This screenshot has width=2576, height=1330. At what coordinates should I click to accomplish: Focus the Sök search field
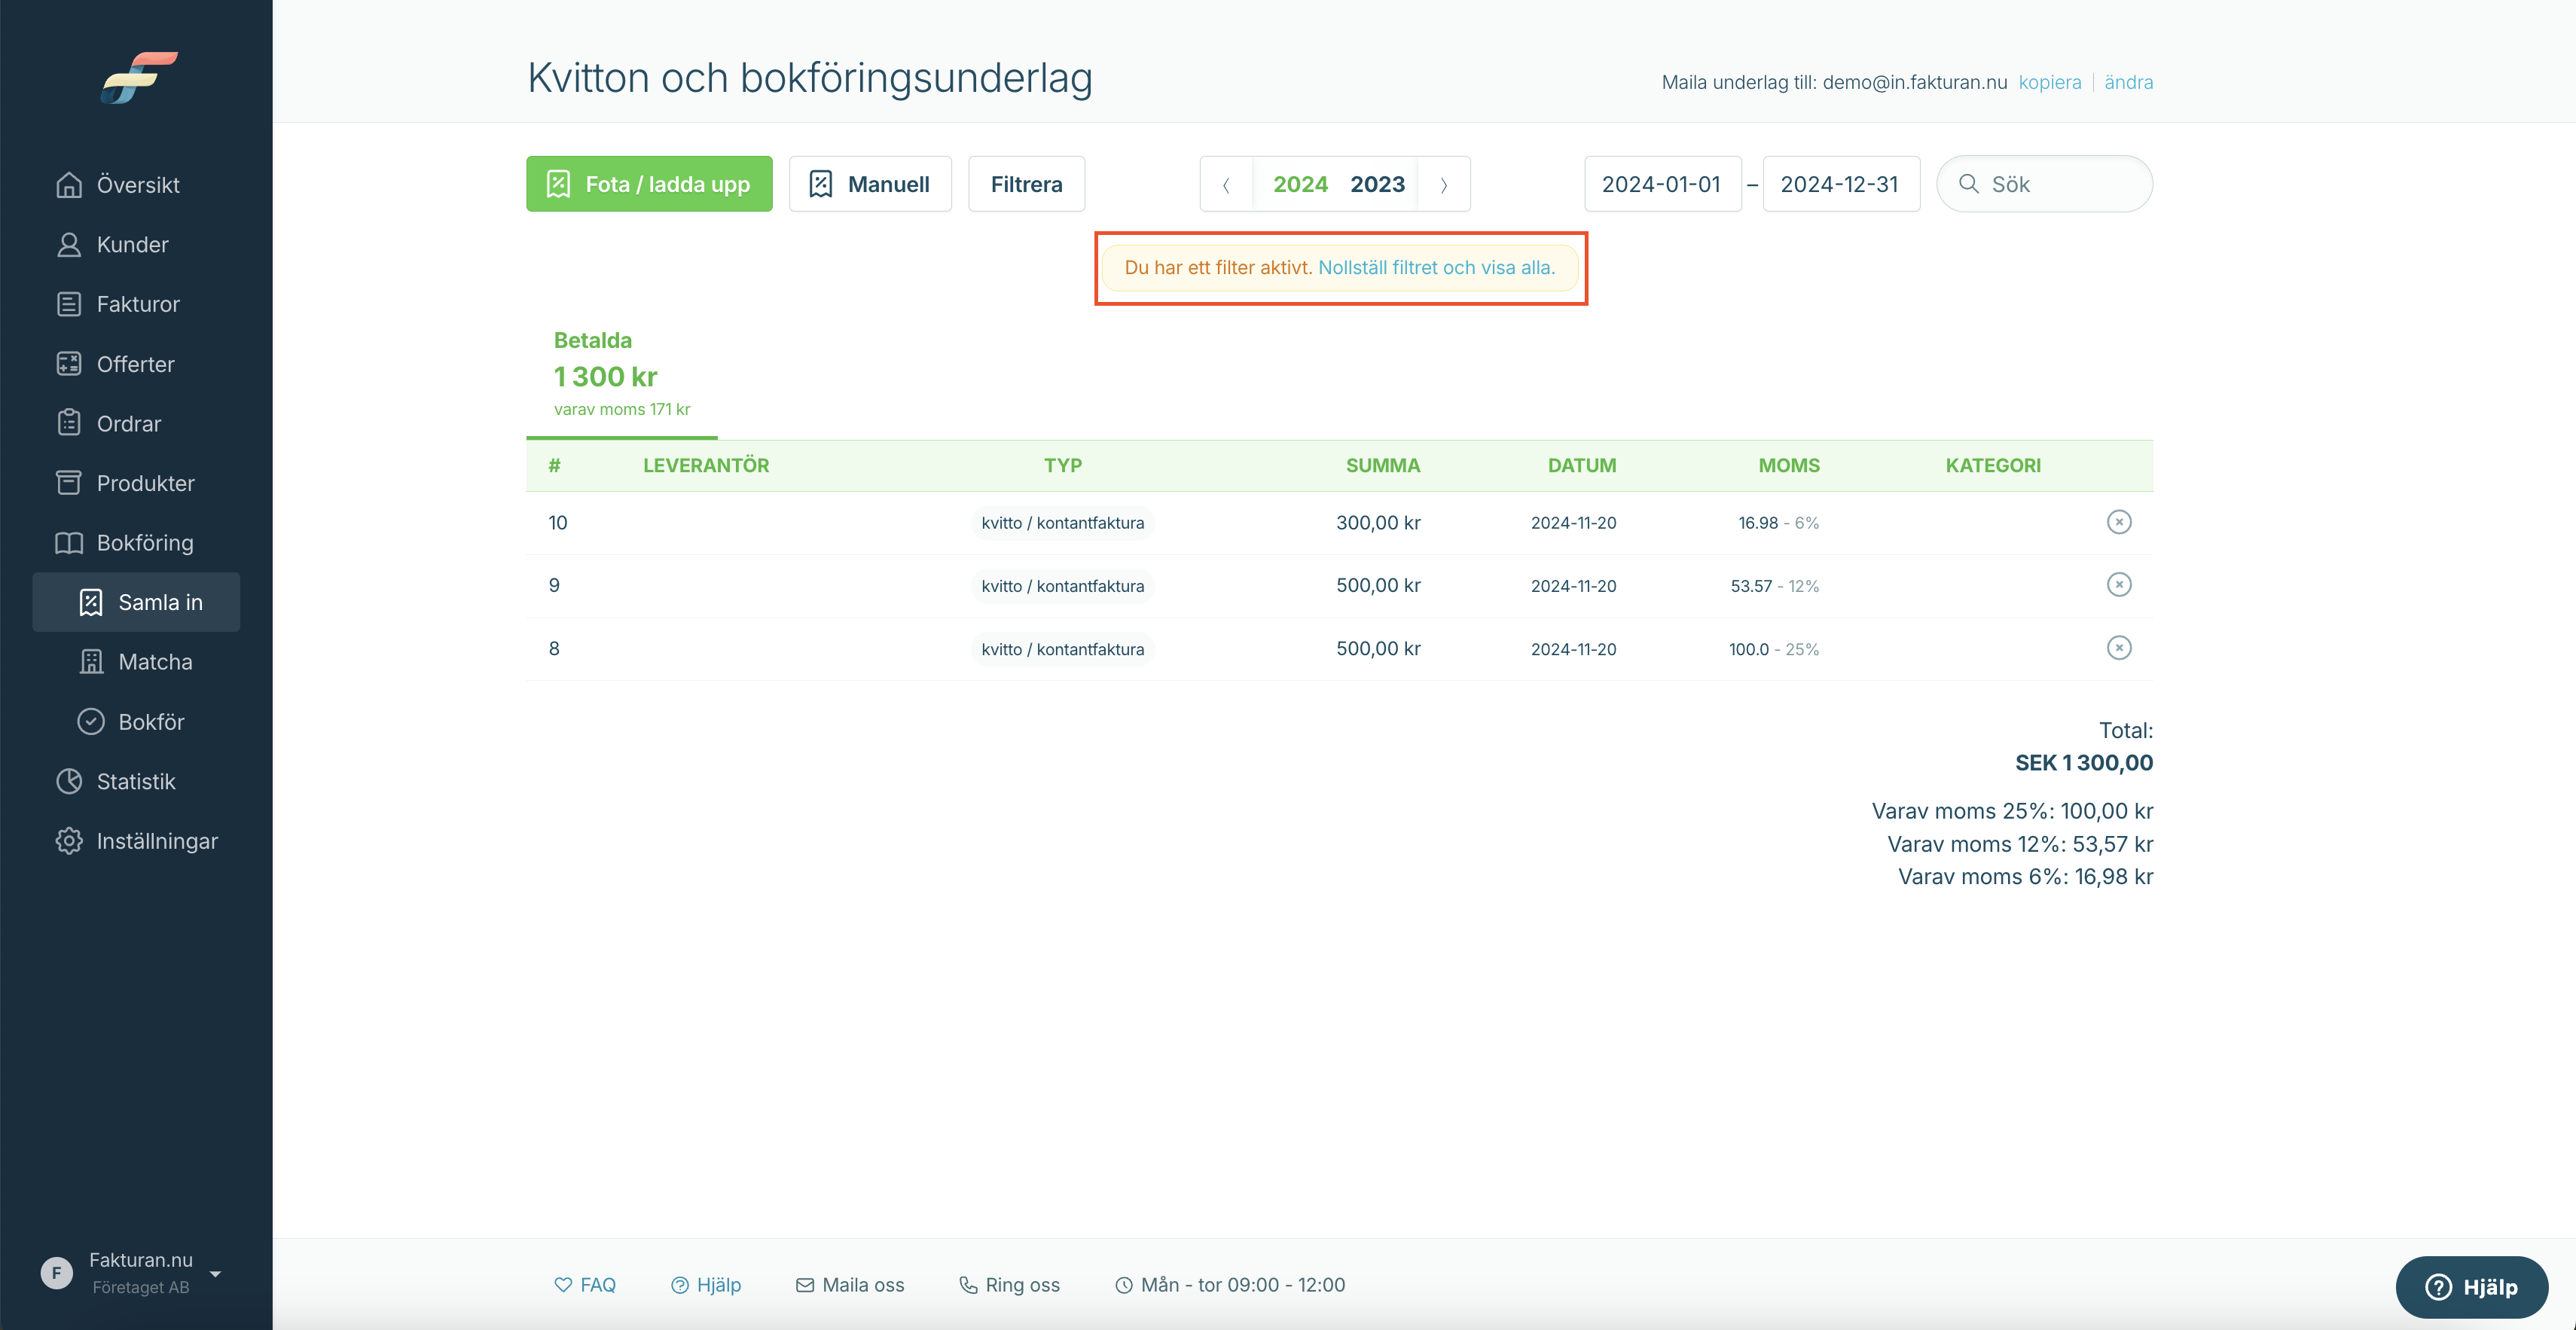(x=2044, y=184)
